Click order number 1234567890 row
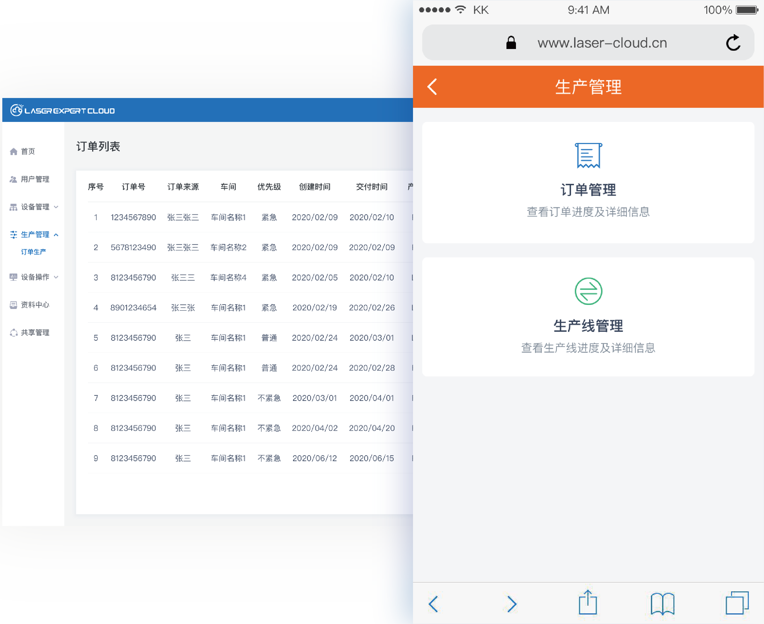The width and height of the screenshot is (764, 624). (133, 217)
